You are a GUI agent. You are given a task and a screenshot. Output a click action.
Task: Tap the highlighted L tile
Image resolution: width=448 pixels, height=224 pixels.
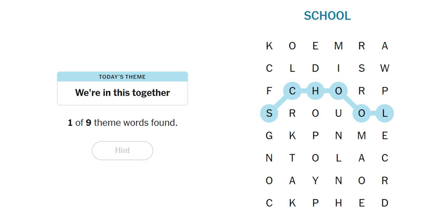pos(384,113)
